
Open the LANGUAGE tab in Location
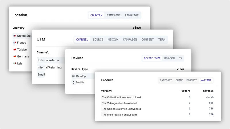click(132, 15)
